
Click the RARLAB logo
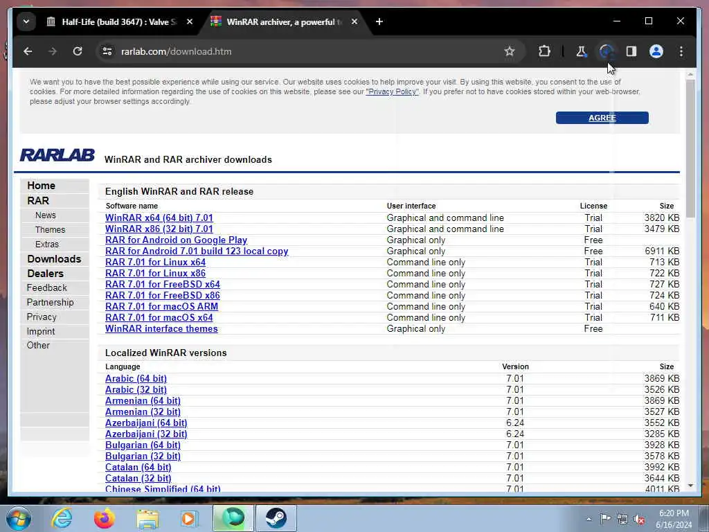point(57,155)
